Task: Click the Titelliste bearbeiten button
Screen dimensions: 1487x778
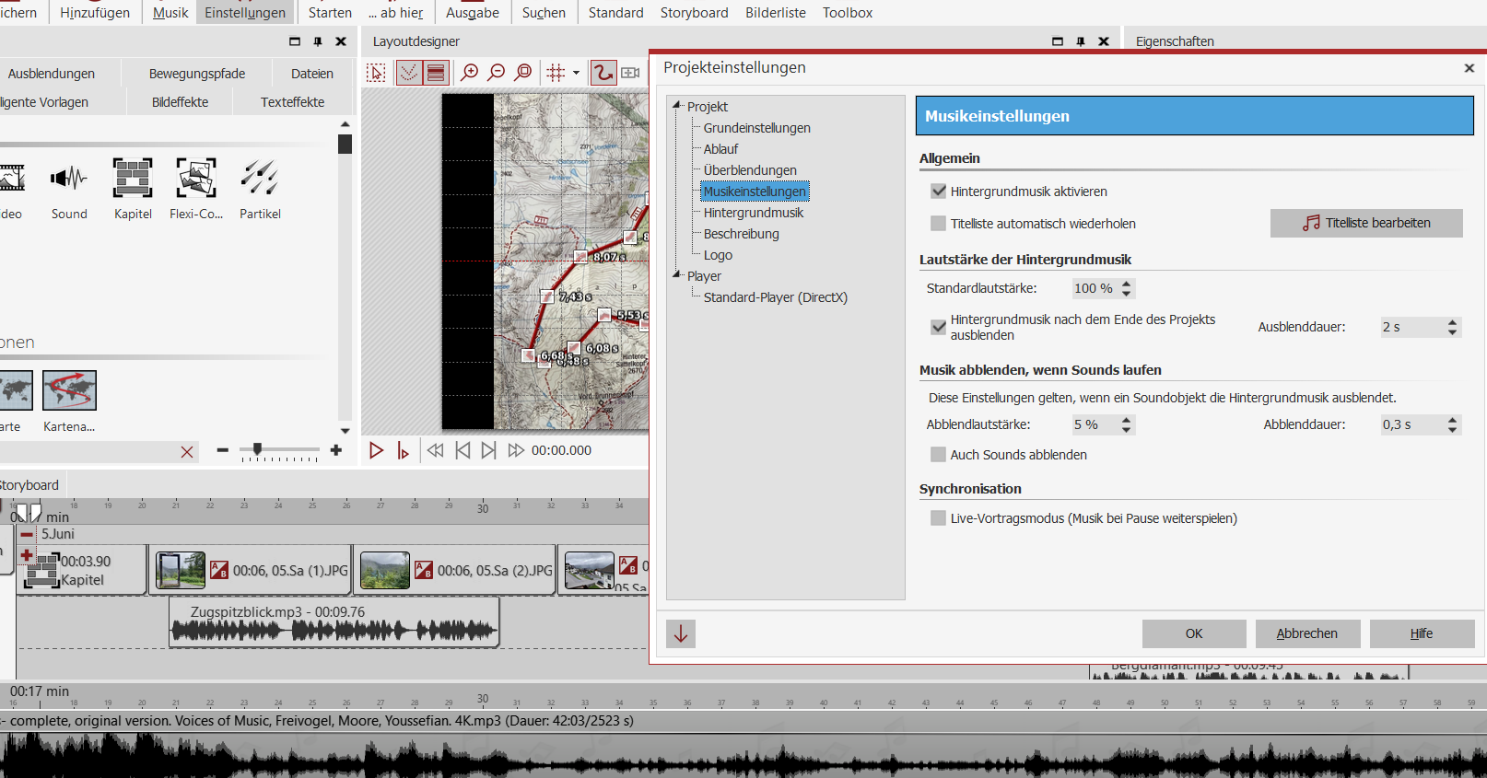Action: (1366, 223)
